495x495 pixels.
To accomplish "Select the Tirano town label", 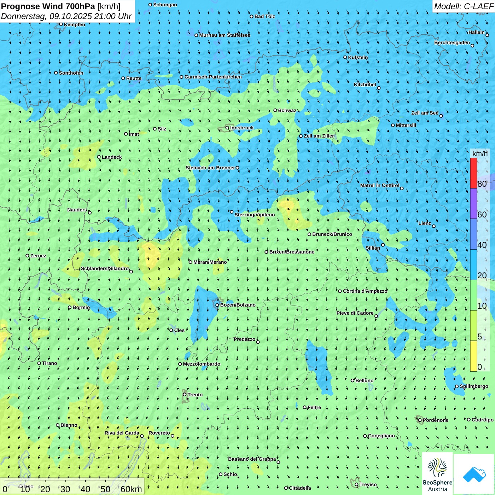I will (49, 363).
